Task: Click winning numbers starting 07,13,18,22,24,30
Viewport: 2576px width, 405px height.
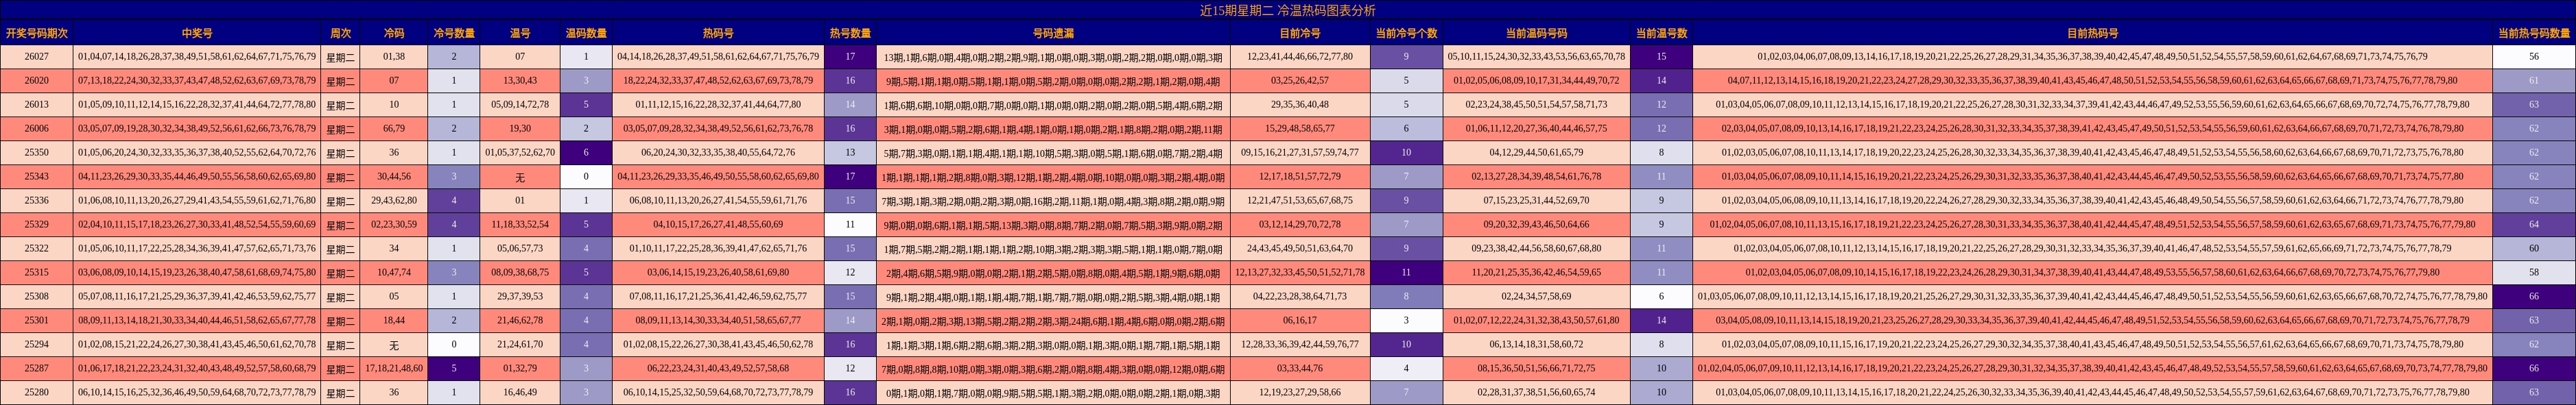Action: (197, 81)
